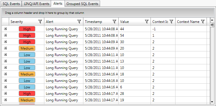The height and width of the screenshot is (106, 216).
Task: Click the High badge in the value 28 row
Action: [27, 94]
